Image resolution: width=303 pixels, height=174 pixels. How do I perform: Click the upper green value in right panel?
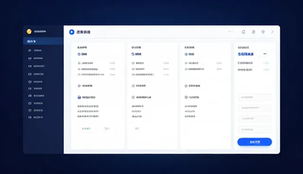click(x=266, y=63)
